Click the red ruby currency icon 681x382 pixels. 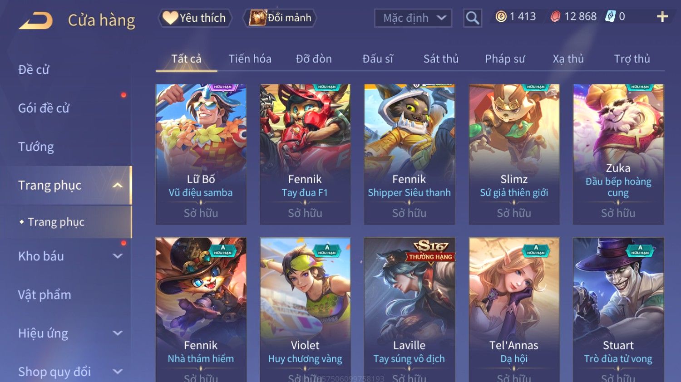(555, 17)
